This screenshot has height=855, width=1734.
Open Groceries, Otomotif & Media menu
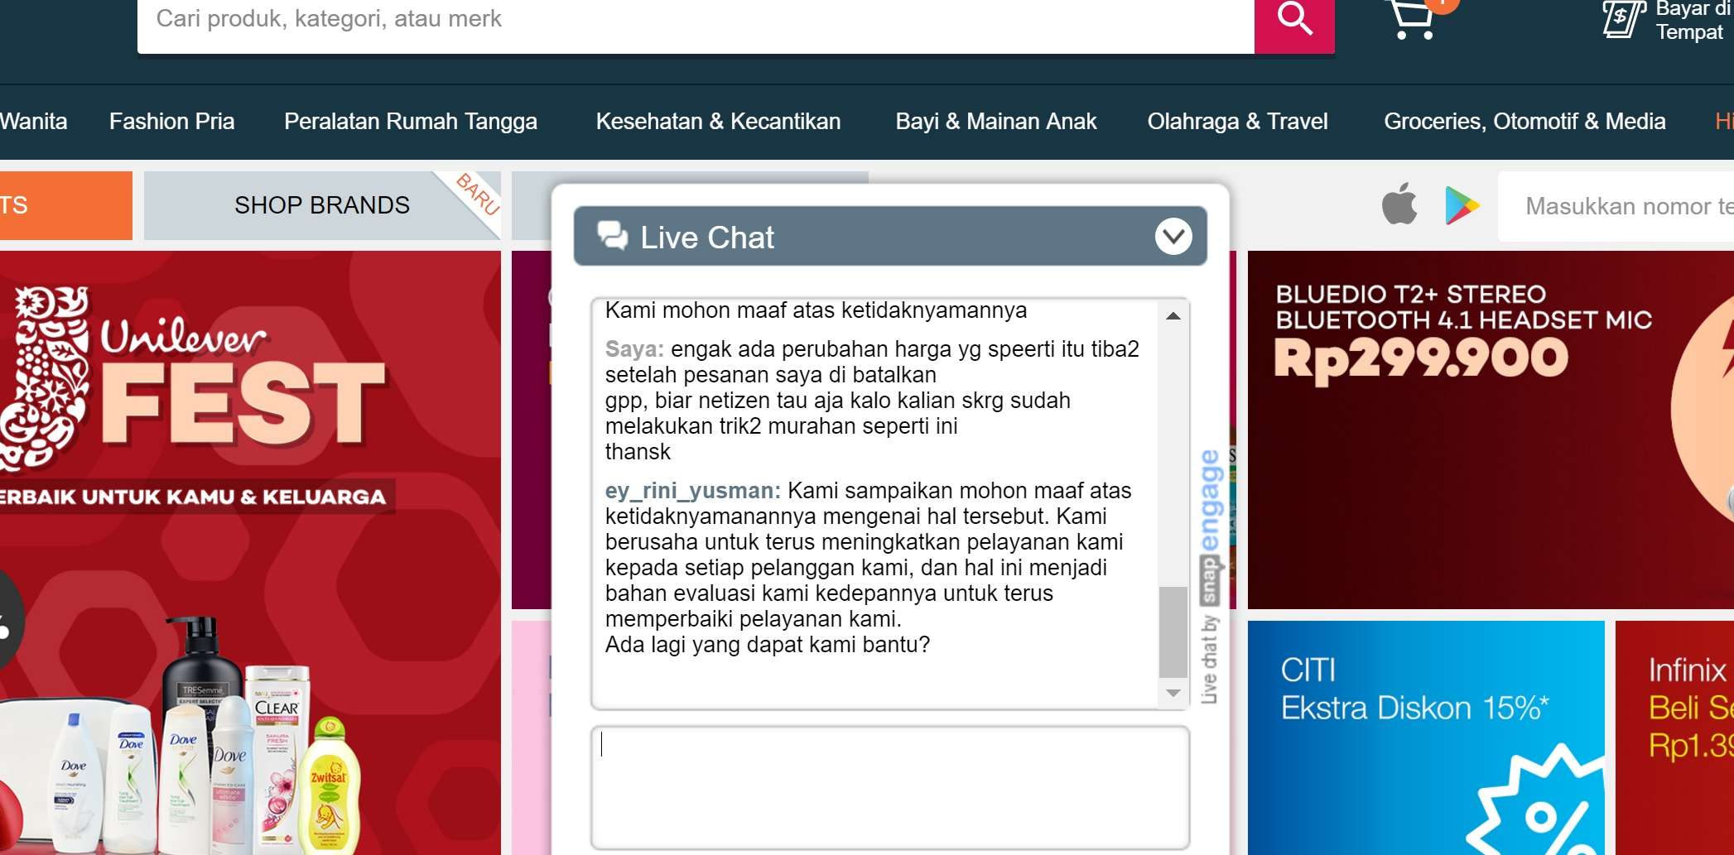pyautogui.click(x=1524, y=122)
